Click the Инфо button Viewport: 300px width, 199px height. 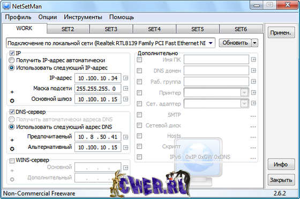[281, 164]
